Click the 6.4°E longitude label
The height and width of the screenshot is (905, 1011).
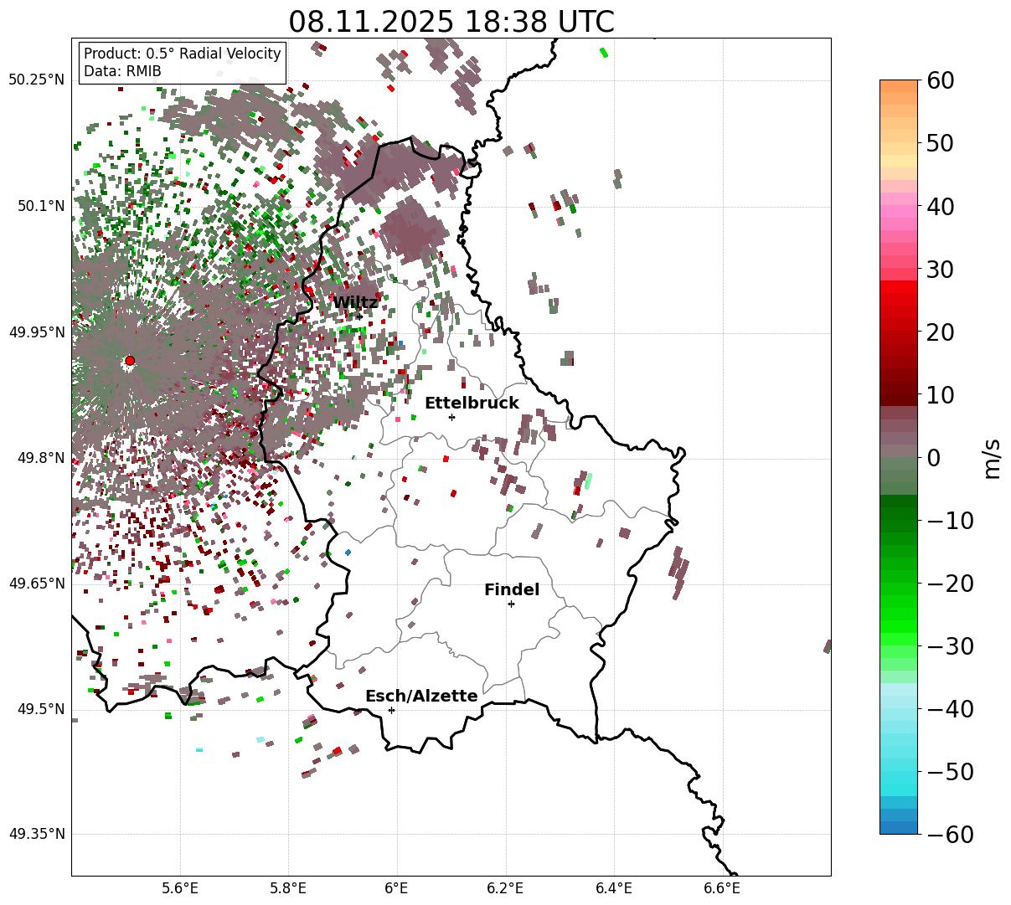[x=614, y=887]
